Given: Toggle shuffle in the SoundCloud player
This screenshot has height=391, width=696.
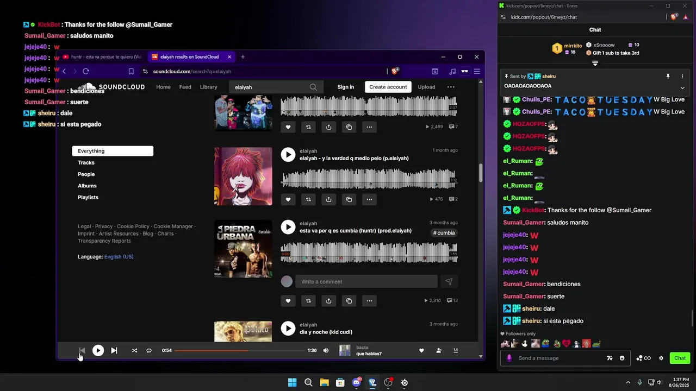Looking at the screenshot, I should [x=134, y=350].
